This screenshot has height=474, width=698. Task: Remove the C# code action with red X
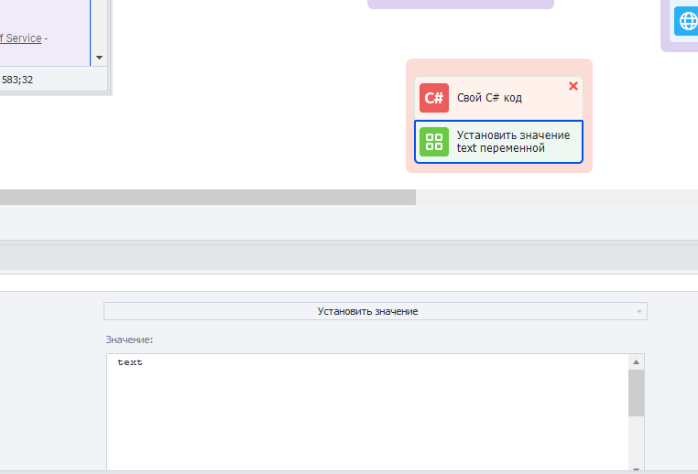point(573,86)
